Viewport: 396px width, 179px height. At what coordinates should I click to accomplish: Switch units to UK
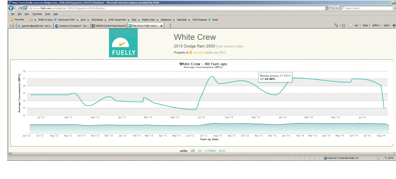point(200,151)
